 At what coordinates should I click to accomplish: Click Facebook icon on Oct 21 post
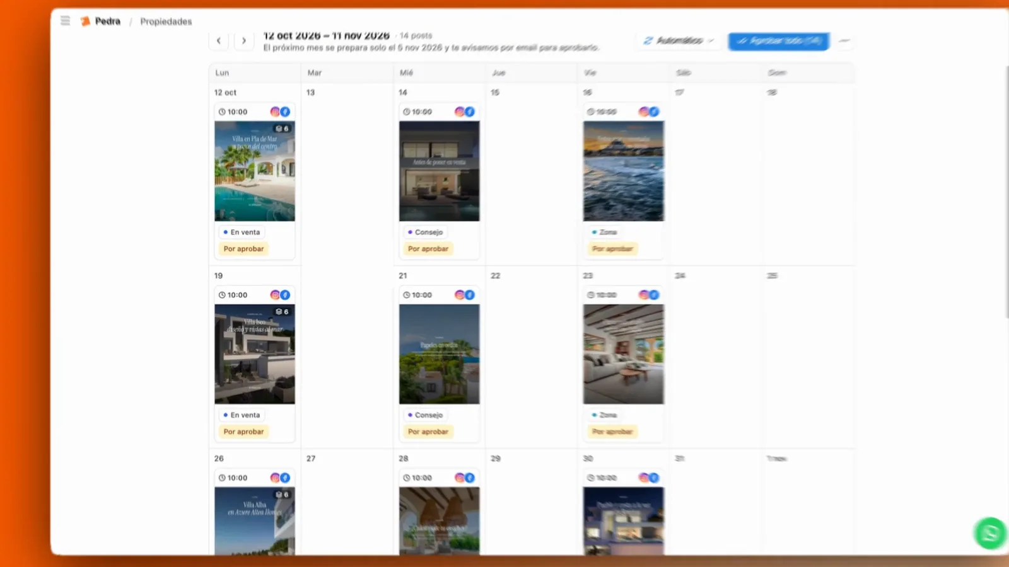coord(470,295)
